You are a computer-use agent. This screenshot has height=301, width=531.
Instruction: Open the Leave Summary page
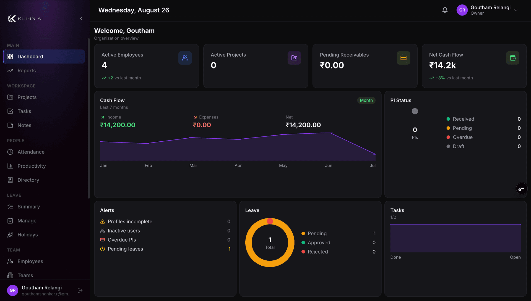[44, 207]
